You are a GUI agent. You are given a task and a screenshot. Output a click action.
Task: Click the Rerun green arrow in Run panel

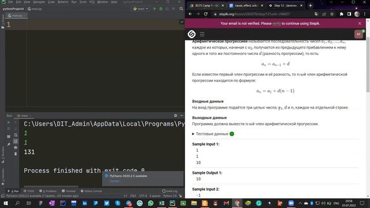coord(9,122)
